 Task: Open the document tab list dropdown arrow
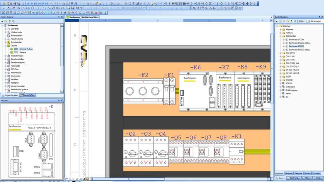pyautogui.click(x=272, y=17)
